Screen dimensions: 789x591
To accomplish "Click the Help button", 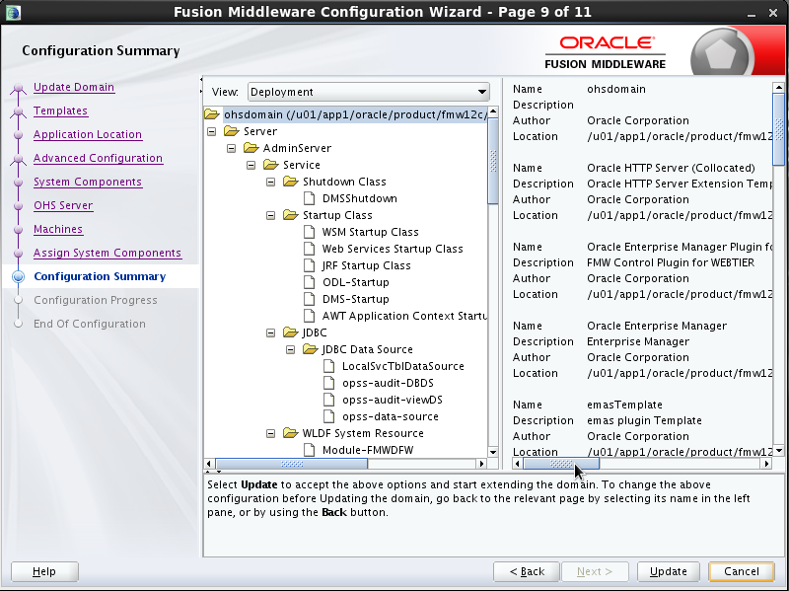I will [44, 571].
